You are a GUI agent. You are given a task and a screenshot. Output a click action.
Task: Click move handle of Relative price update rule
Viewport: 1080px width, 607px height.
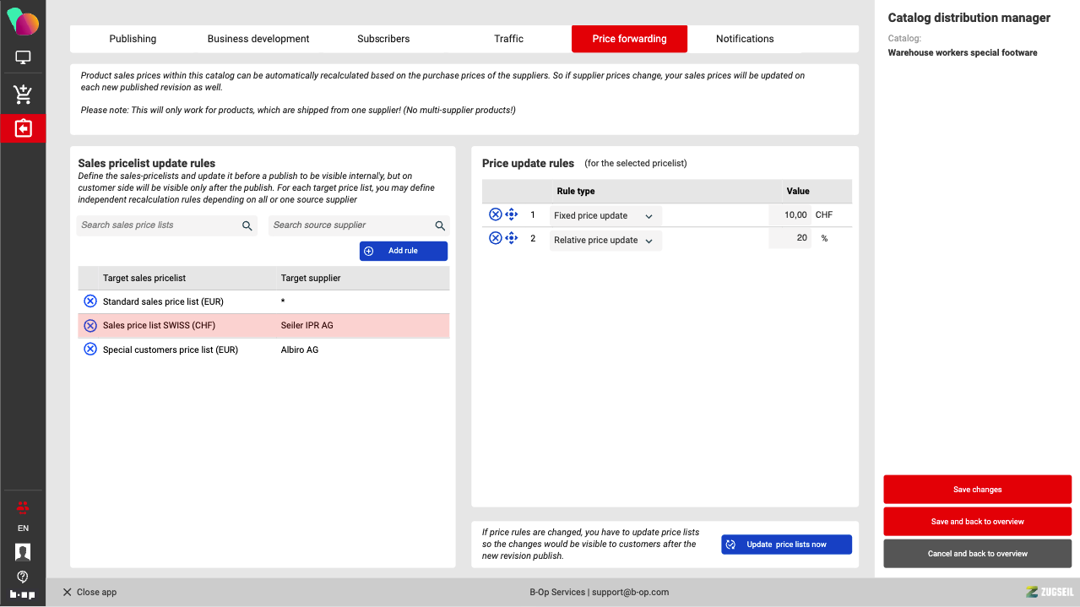[511, 239]
